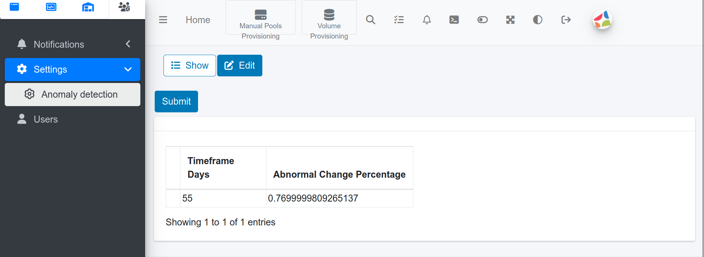The height and width of the screenshot is (257, 704).
Task: Open the monitoring heartbeat screen icon
Action: coord(51,7)
